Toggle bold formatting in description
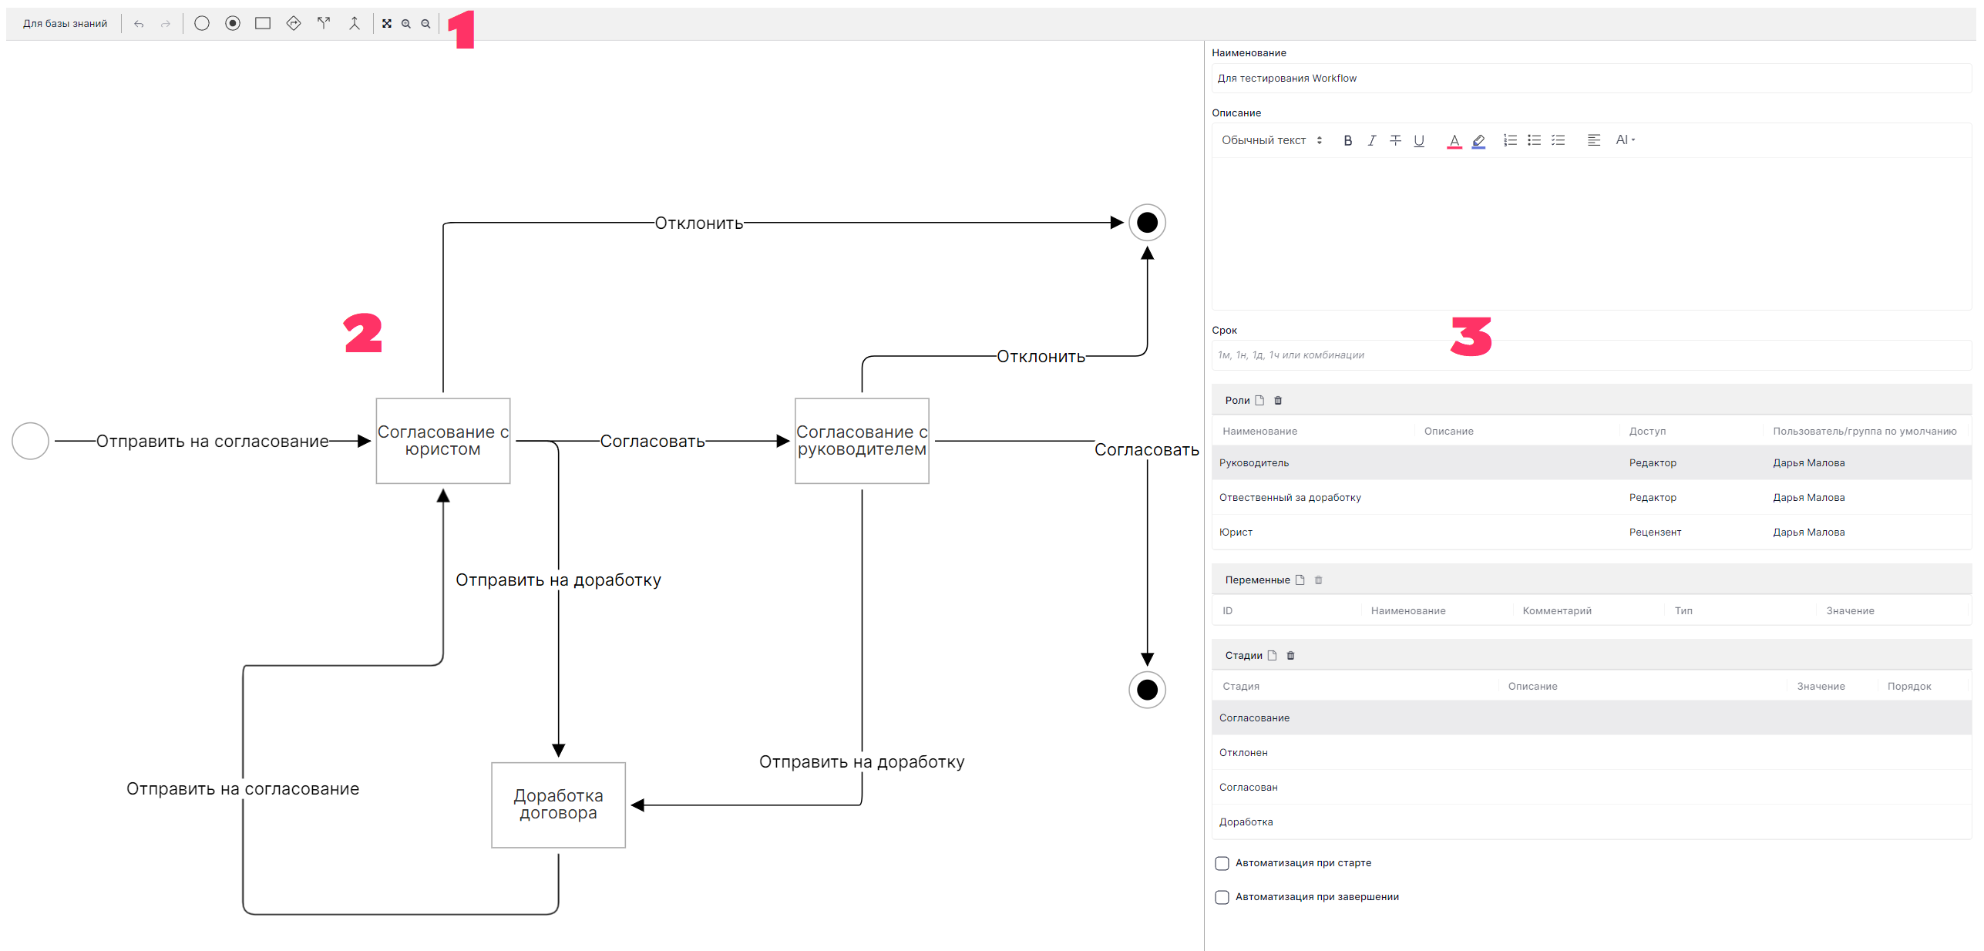 coord(1347,140)
